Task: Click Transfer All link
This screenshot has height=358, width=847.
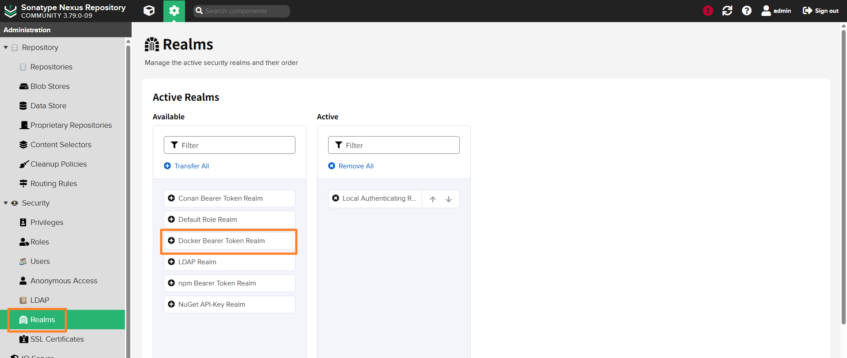Action: [x=186, y=166]
